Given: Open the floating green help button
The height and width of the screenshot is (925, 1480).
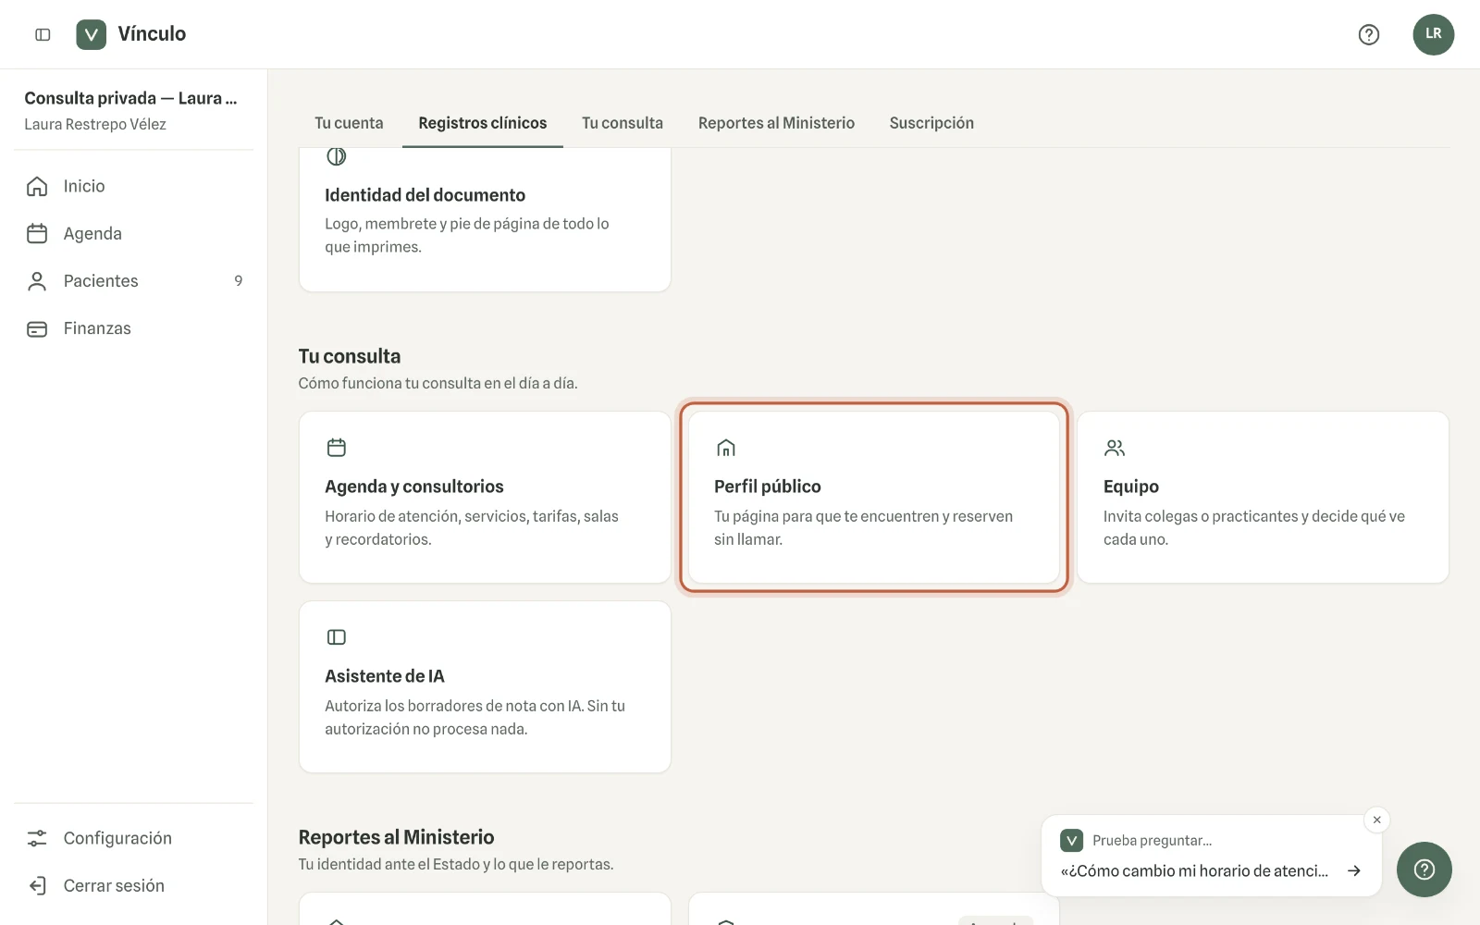Looking at the screenshot, I should point(1424,869).
